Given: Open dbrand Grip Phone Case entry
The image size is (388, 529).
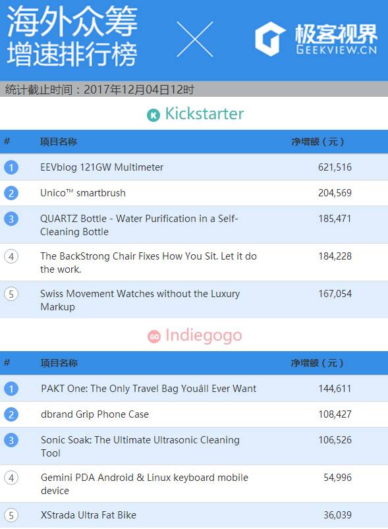Looking at the screenshot, I should tap(95, 414).
